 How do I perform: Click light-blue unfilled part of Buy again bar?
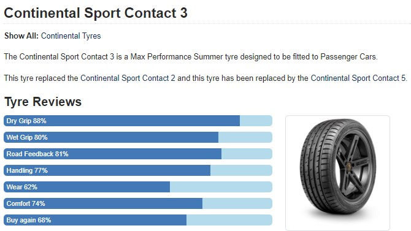tap(229, 220)
